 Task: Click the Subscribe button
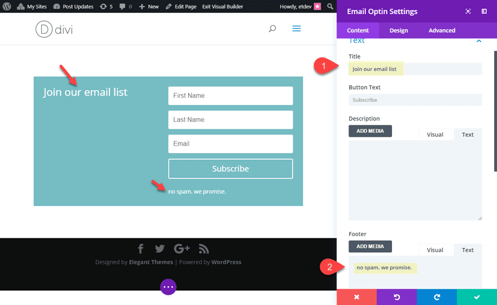point(230,169)
